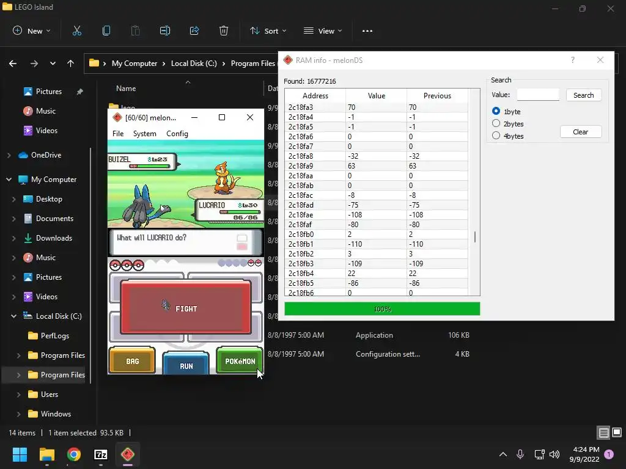Click the Previous column header

click(x=437, y=96)
